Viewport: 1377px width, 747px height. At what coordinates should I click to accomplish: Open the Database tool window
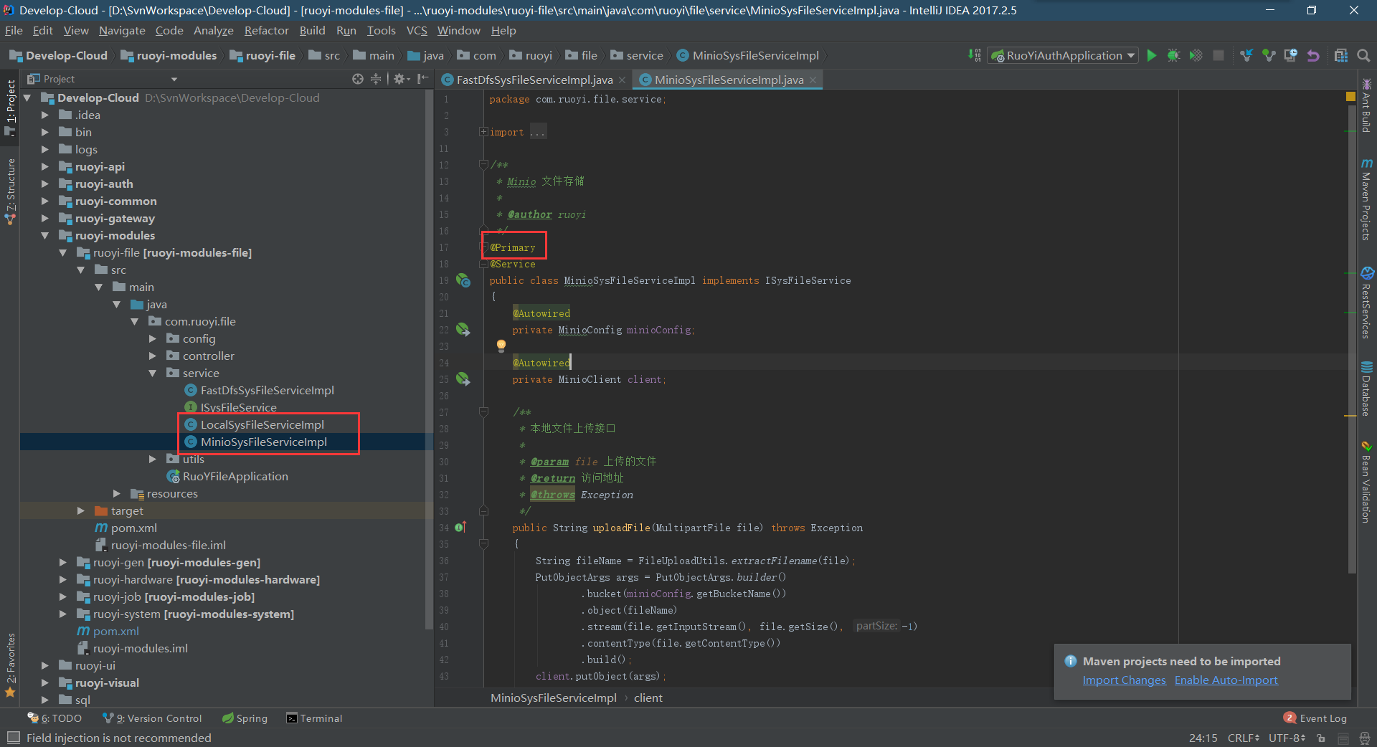pyautogui.click(x=1367, y=388)
